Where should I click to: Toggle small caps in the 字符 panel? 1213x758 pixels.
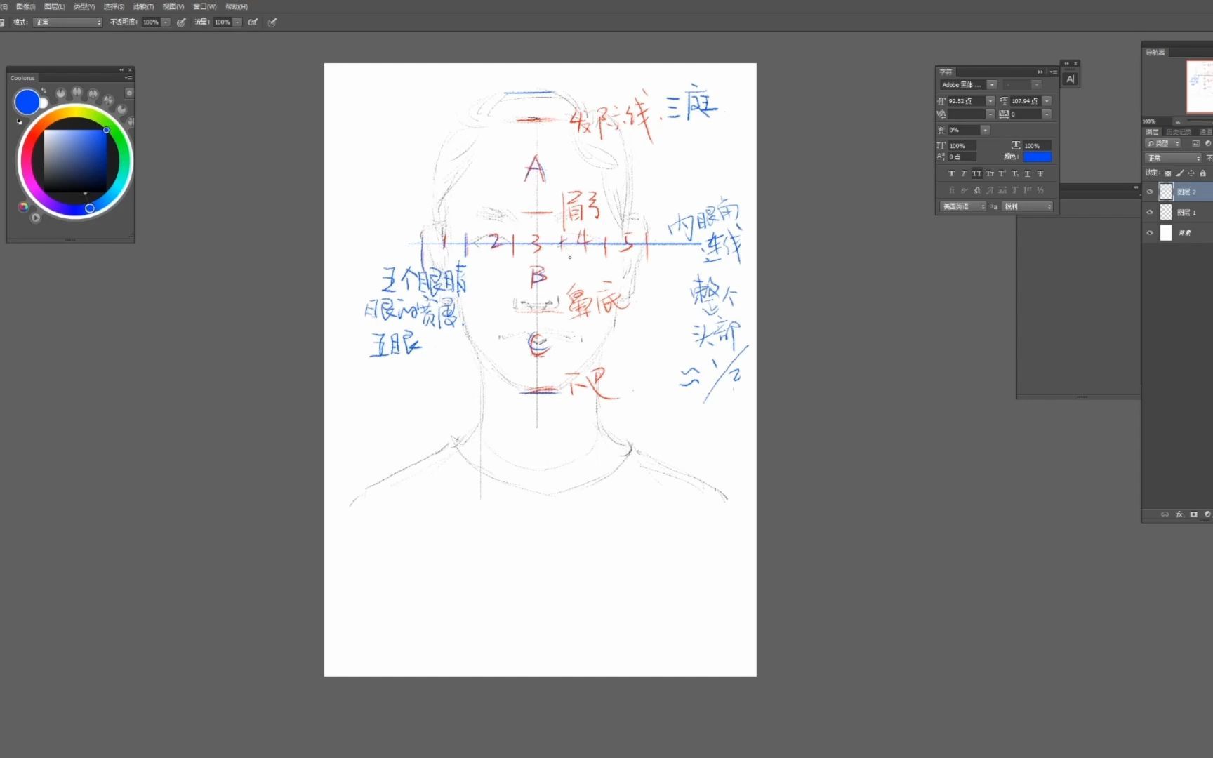click(x=990, y=174)
